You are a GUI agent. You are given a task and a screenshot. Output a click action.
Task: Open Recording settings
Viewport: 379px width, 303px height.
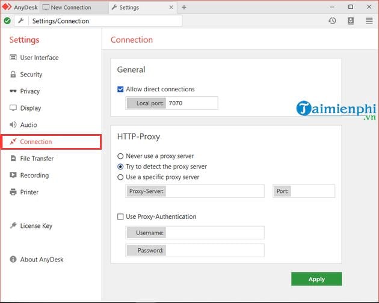(34, 176)
